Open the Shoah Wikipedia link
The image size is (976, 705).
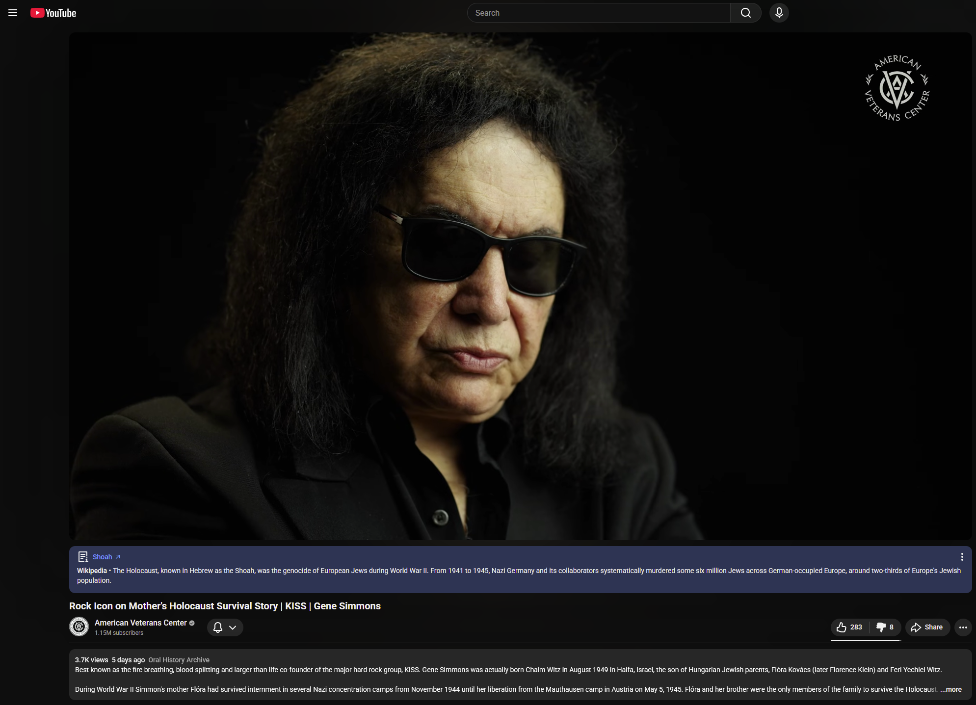(103, 557)
